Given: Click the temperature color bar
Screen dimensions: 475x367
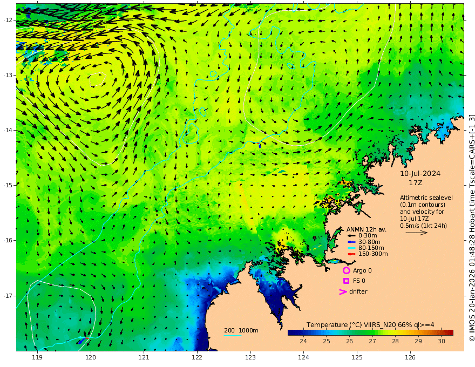Looking at the screenshot, I should pyautogui.click(x=370, y=332).
